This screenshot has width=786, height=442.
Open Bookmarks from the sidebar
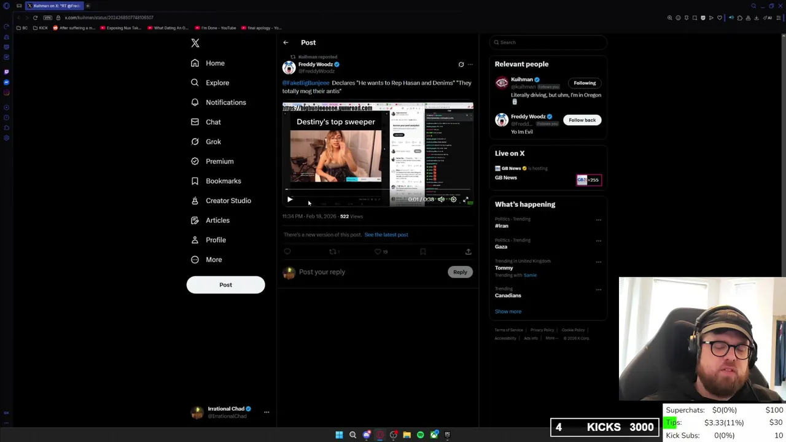(216, 181)
